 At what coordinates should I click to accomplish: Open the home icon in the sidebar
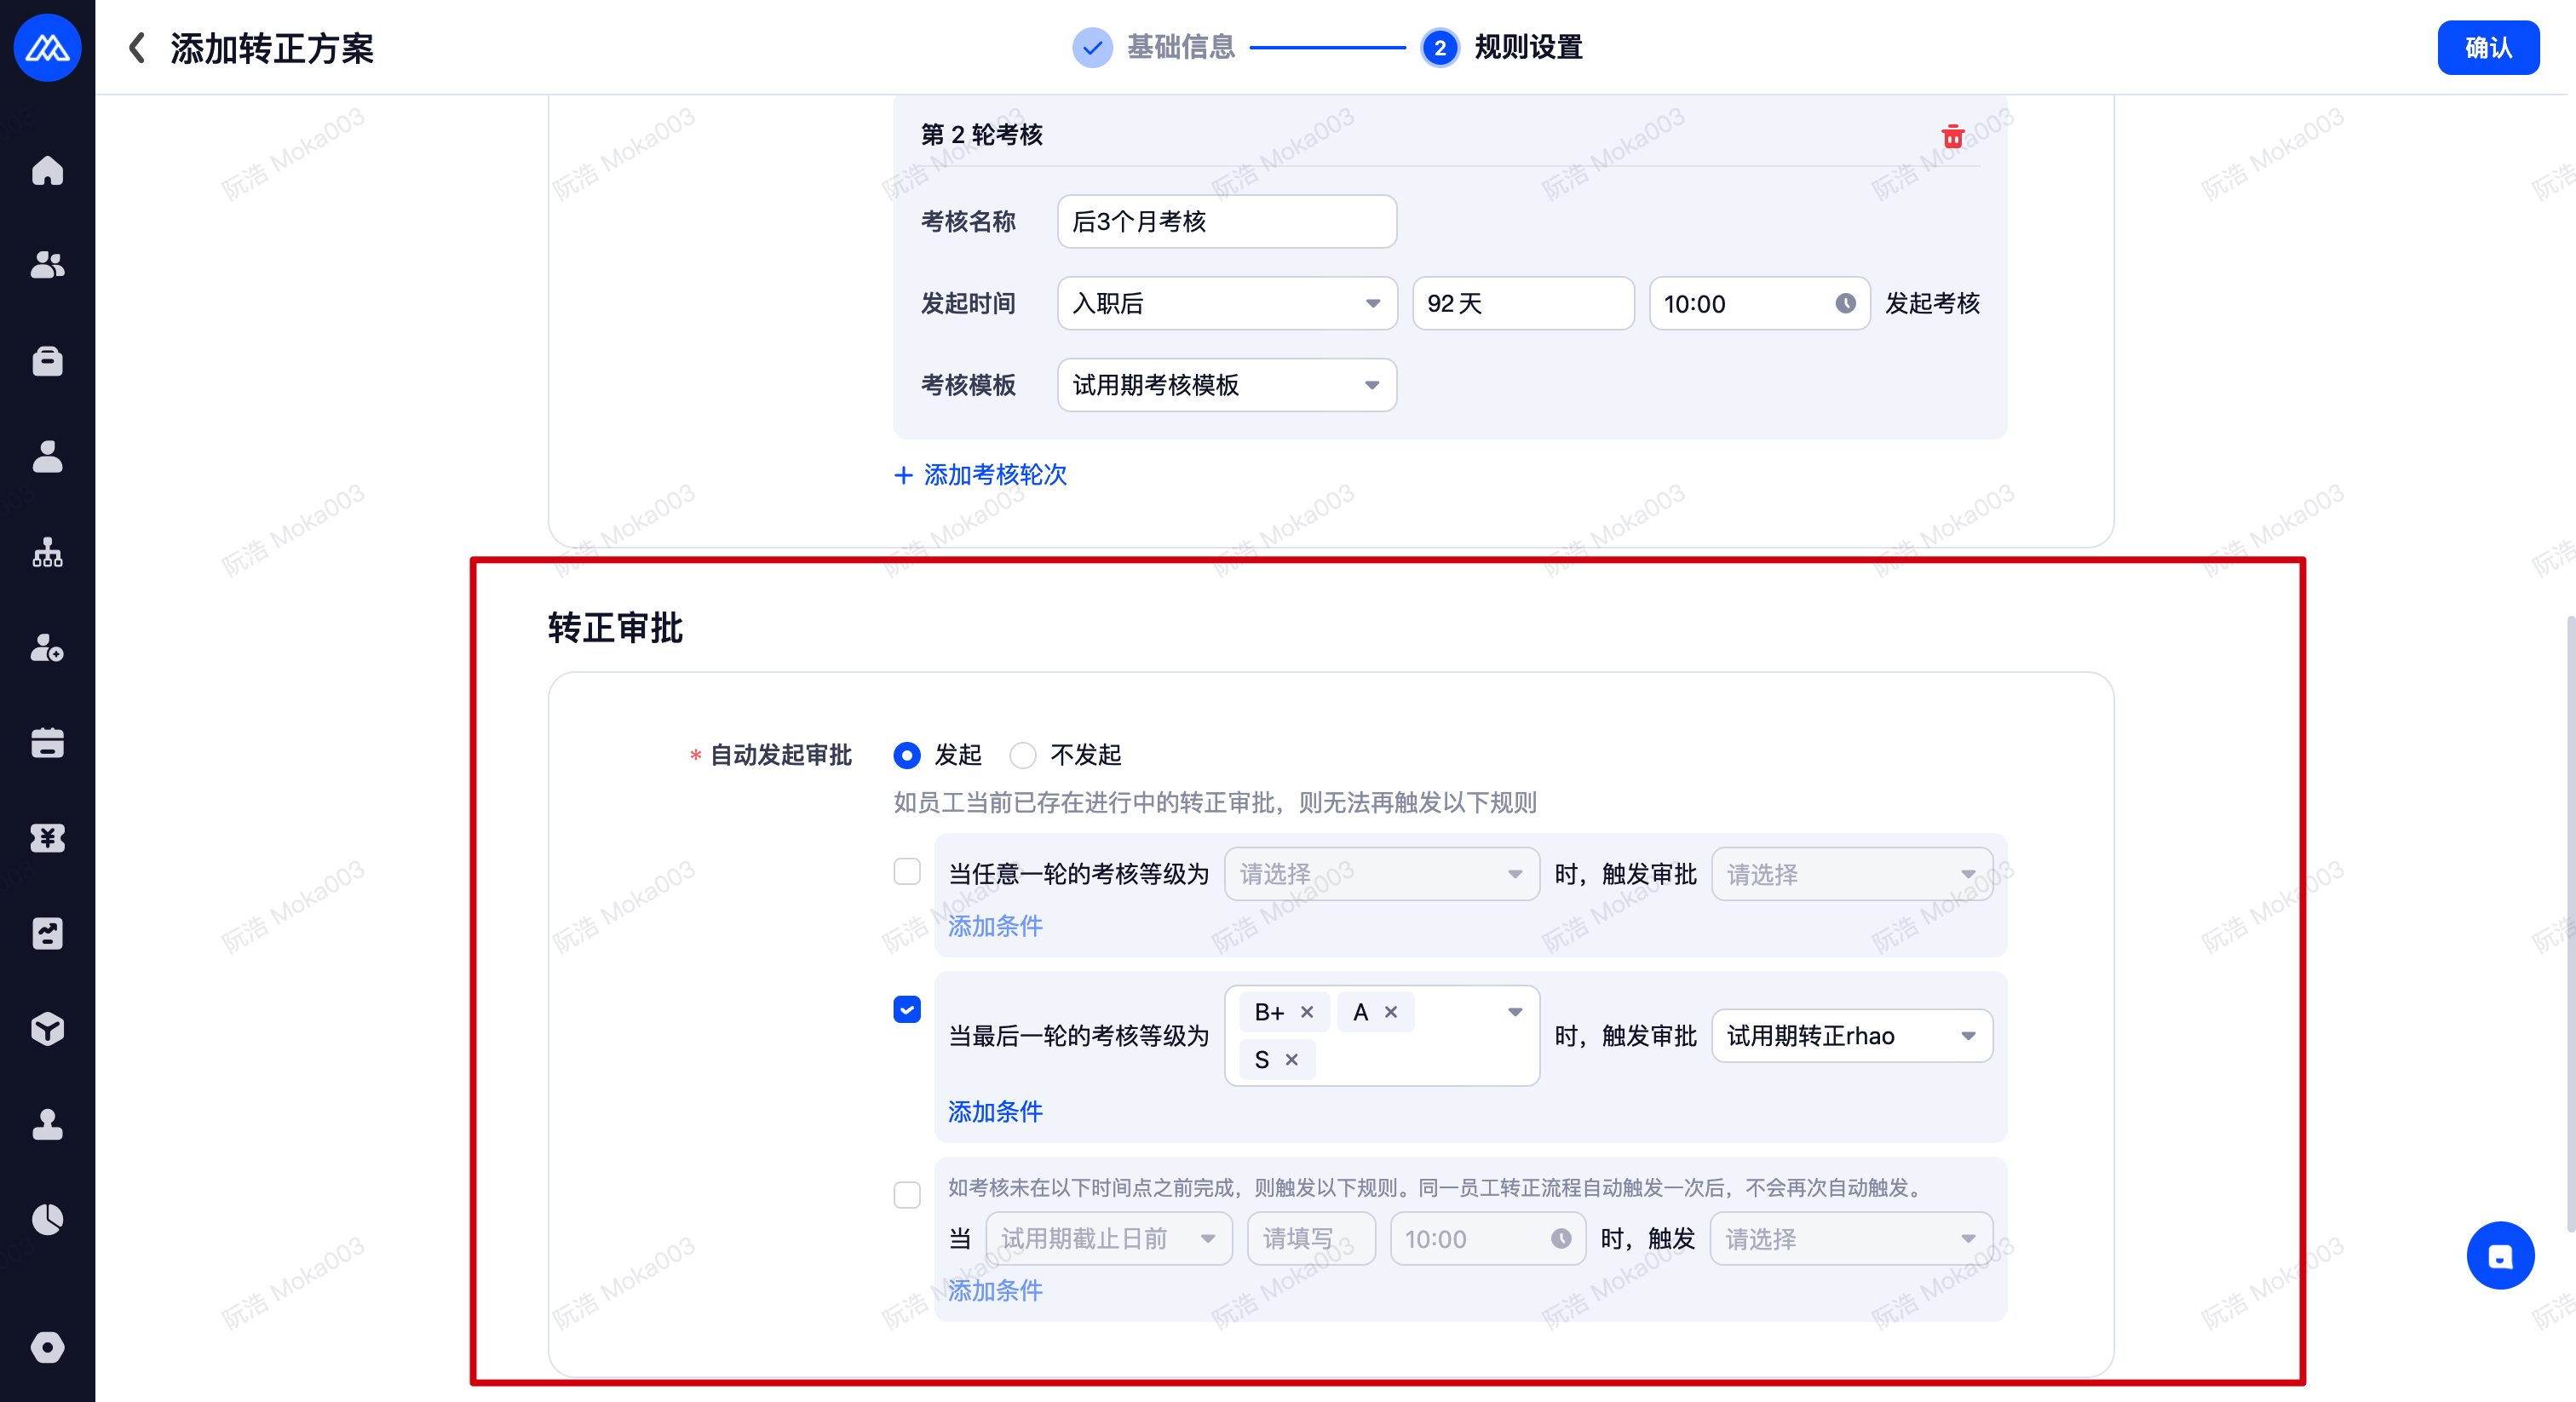(x=47, y=171)
